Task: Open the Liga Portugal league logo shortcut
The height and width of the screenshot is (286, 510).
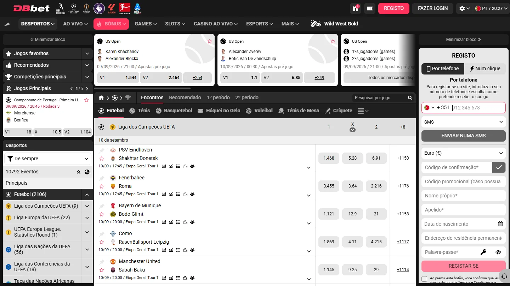Action: [x=61, y=8]
